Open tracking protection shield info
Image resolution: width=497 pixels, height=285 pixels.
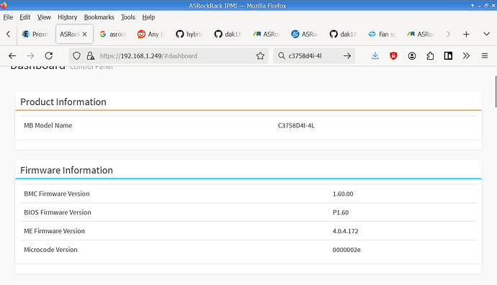pos(76,56)
